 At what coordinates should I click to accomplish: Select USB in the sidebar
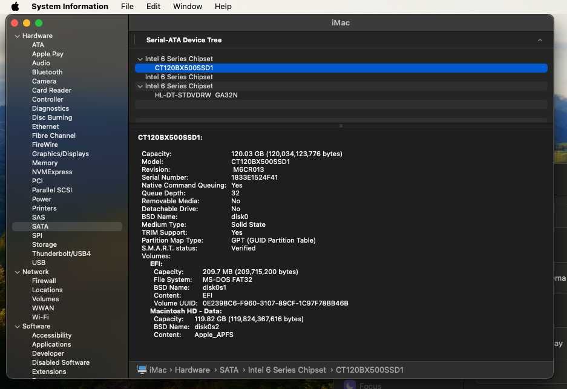39,263
